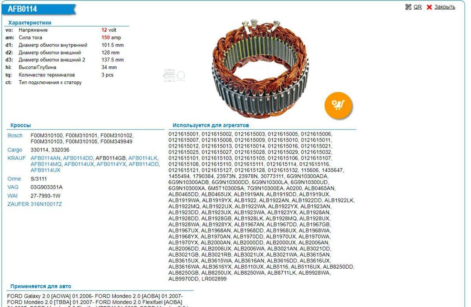Screen dimensions: 471x307
Task: Open the AFB9114DD part link
Action: (144, 164)
